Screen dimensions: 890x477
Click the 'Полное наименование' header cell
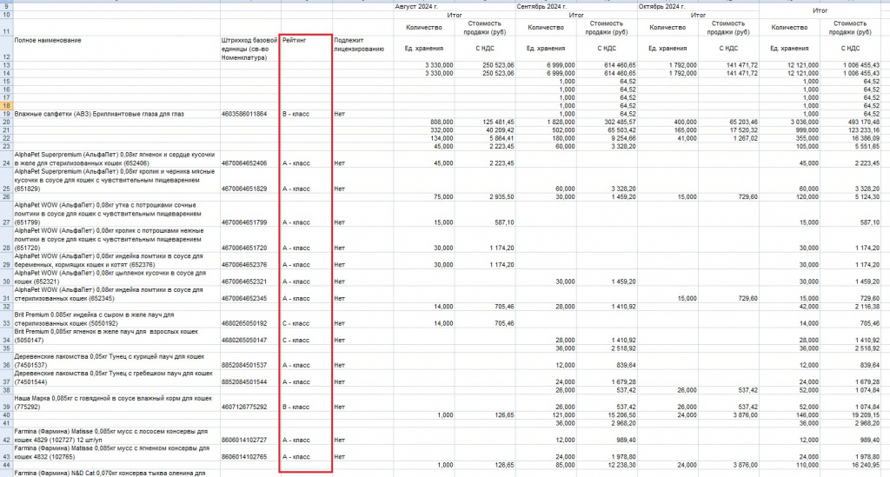(116, 41)
